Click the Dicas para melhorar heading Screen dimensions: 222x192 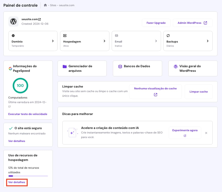click(77, 114)
